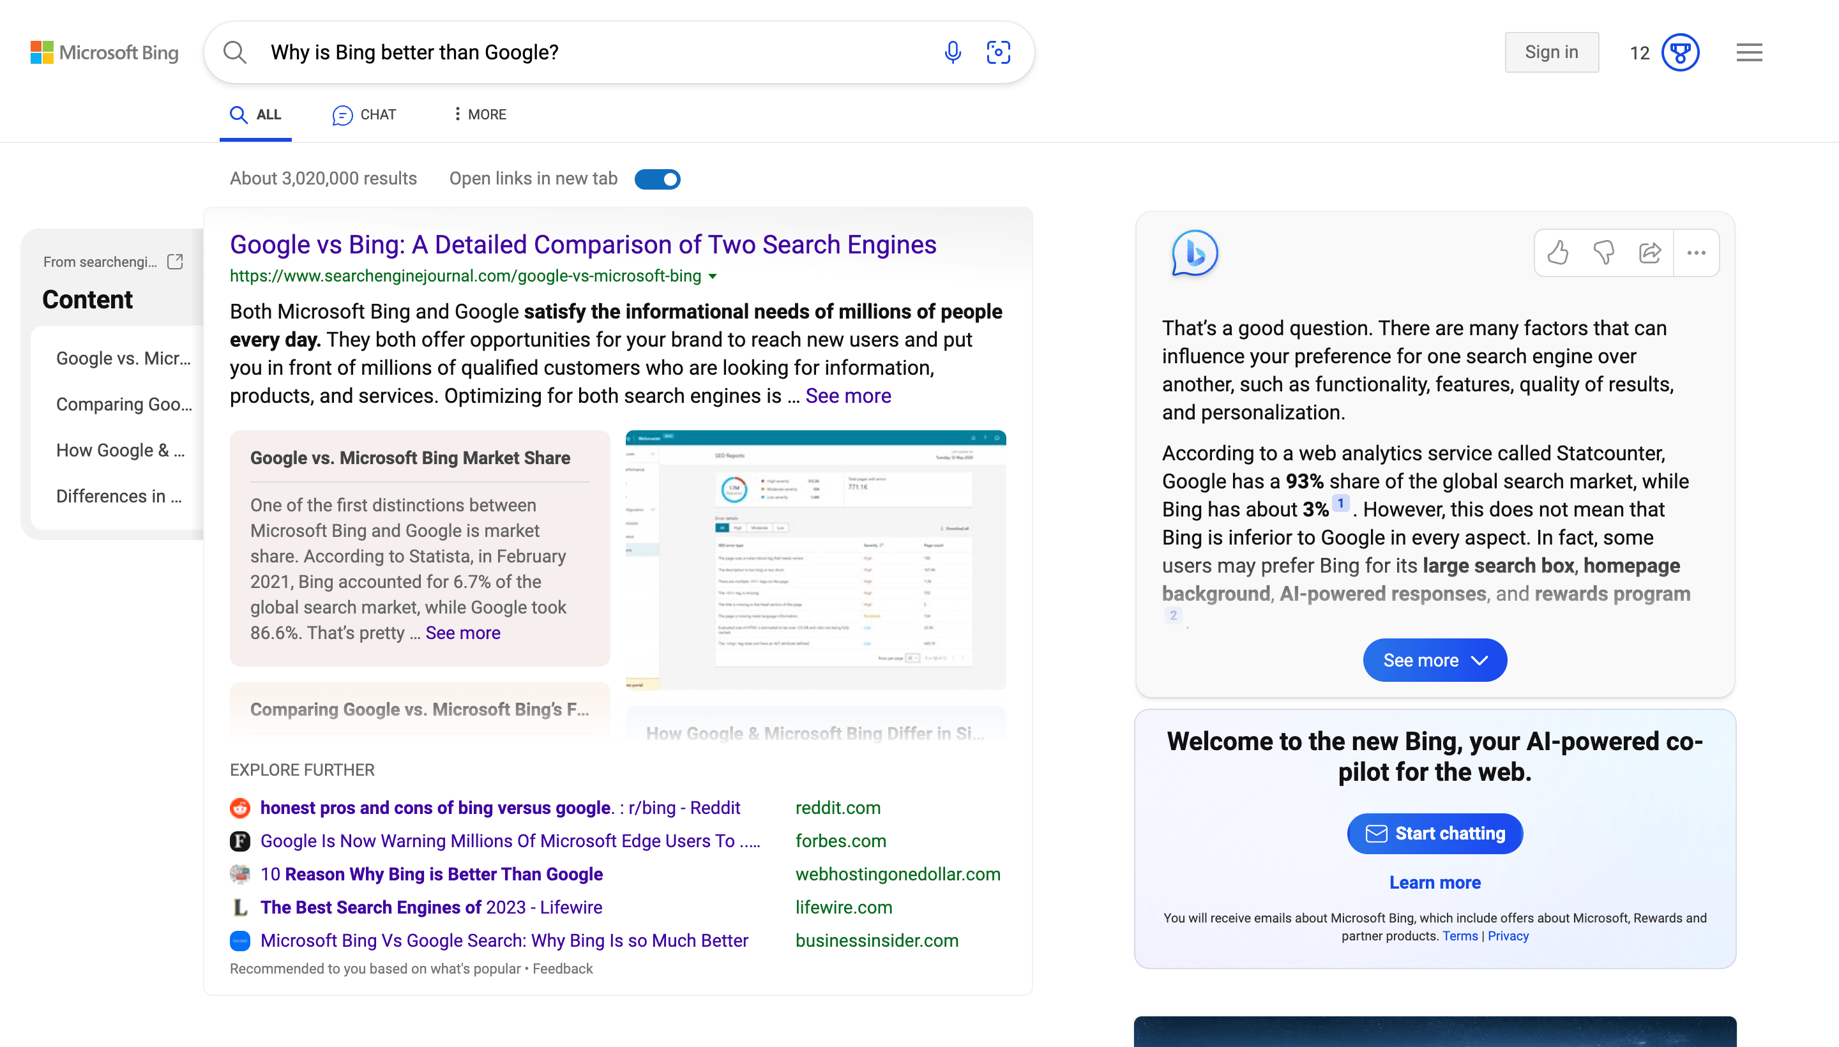Expand the snippet with See more link
The image size is (1839, 1047).
848,396
